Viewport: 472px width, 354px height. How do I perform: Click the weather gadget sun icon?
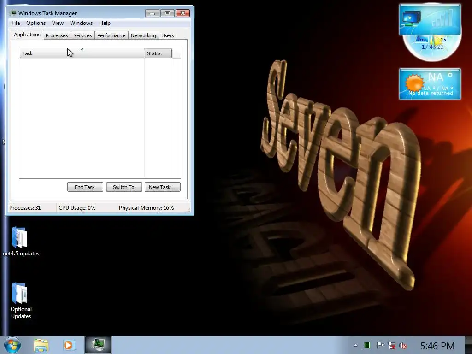414,83
